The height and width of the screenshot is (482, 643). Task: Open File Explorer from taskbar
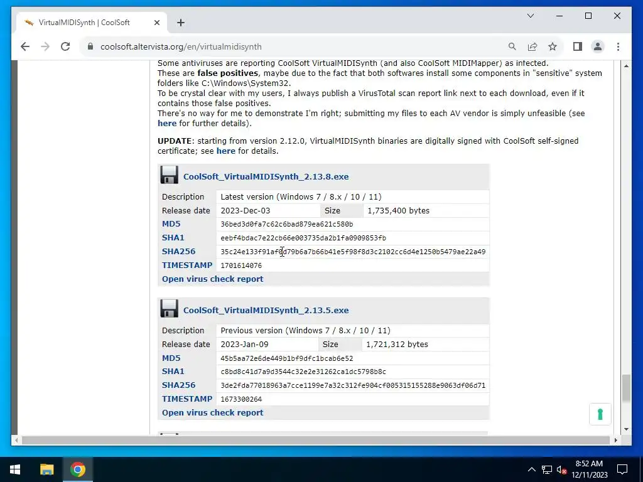[46, 469]
